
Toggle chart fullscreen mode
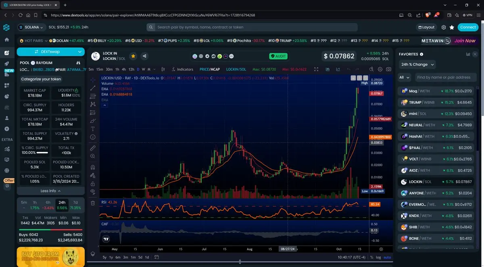[316, 69]
